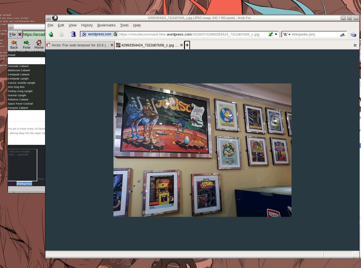Click the Reblog Post button
Viewport: 361px width, 268px height.
pyautogui.click(x=24, y=183)
